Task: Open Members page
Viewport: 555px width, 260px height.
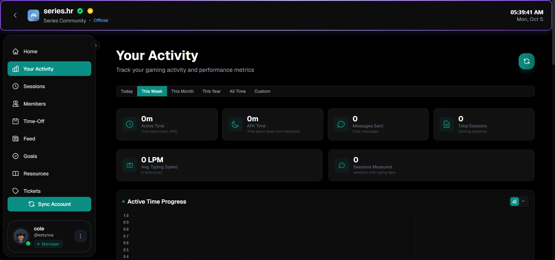Action: click(x=49, y=104)
